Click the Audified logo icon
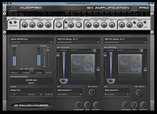Image resolution: width=157 pixels, height=114 pixels. (x=13, y=8)
